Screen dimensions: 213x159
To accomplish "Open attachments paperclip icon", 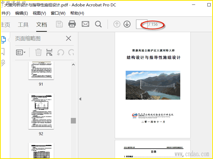I will coord(3,63).
